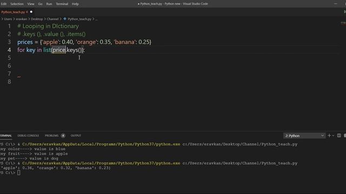Open the terminal selector dropdown '2: Python'

pos(304,136)
